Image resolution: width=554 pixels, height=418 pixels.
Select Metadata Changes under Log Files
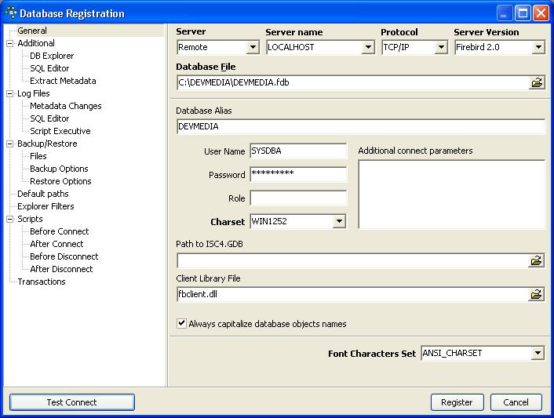pyautogui.click(x=66, y=106)
